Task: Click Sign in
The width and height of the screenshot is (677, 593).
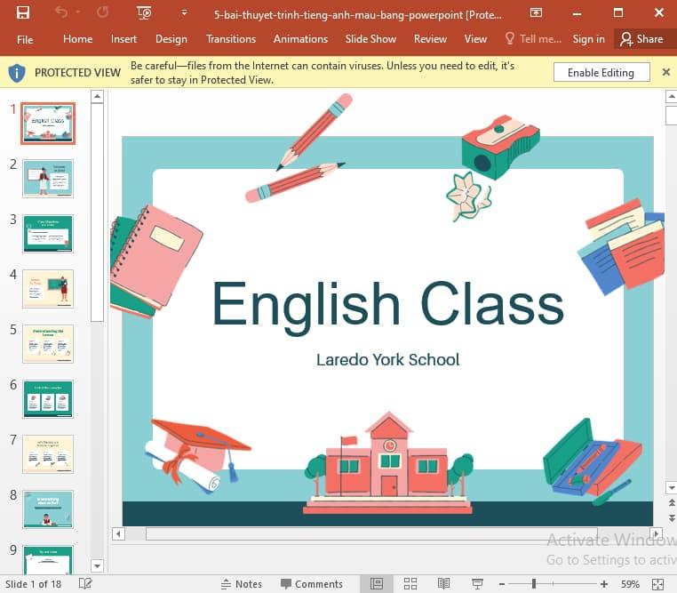Action: point(588,39)
